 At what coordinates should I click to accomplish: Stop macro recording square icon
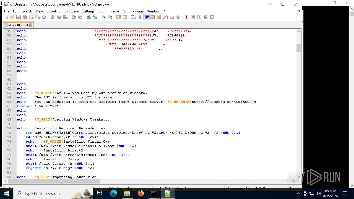tap(193, 17)
